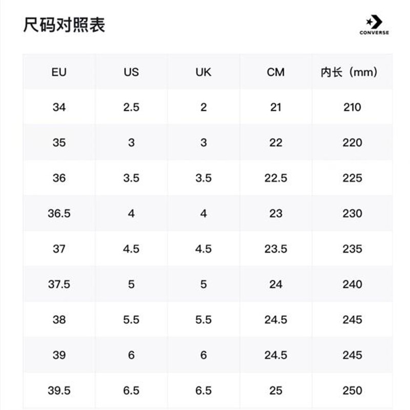Image resolution: width=410 pixels, height=410 pixels.
Task: Select the 250 inner length cell
Action: coord(352,391)
